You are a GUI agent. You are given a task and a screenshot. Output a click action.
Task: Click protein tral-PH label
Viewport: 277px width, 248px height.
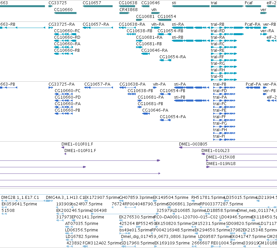tap(220, 130)
